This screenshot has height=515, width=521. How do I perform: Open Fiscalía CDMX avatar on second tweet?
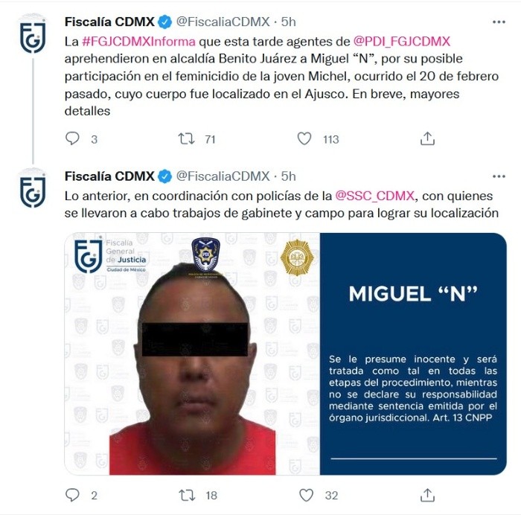[x=33, y=188]
